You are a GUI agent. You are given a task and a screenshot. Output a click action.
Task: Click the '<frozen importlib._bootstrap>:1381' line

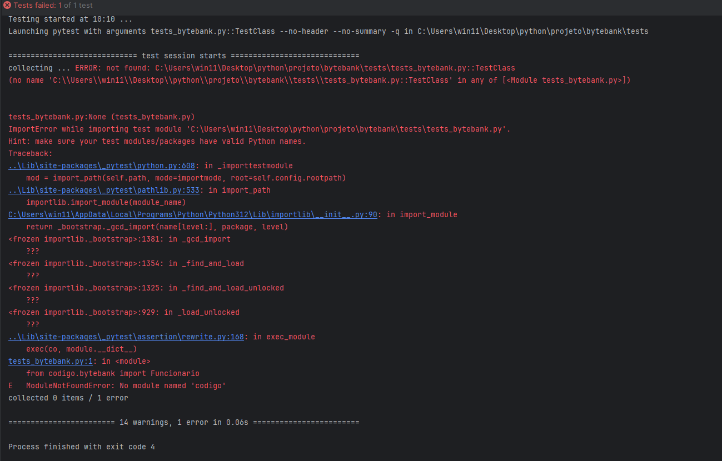pyautogui.click(x=119, y=239)
